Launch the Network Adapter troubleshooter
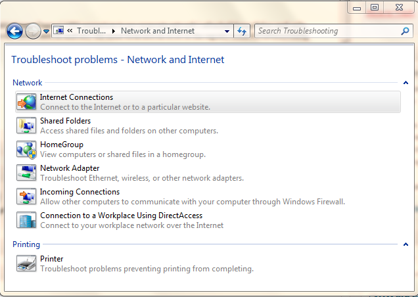 [70, 168]
